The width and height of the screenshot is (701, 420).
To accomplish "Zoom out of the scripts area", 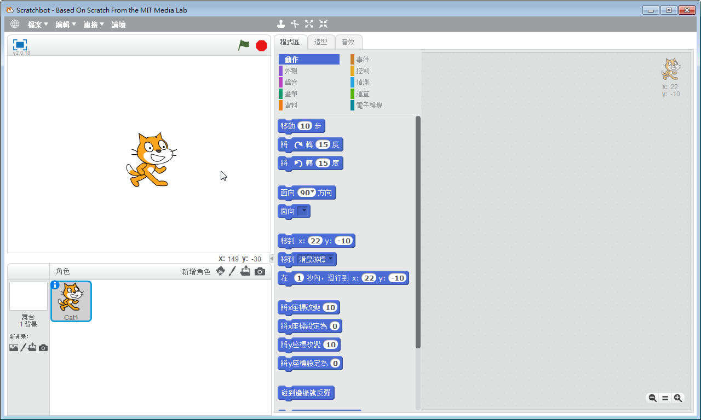I will (x=652, y=398).
